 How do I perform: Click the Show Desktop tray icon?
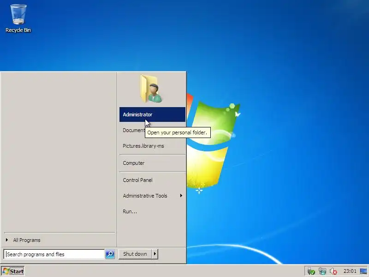pyautogui.click(x=363, y=271)
